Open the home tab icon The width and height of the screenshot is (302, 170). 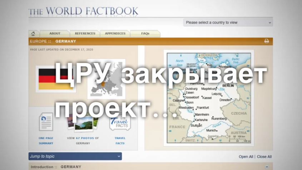(x=33, y=34)
